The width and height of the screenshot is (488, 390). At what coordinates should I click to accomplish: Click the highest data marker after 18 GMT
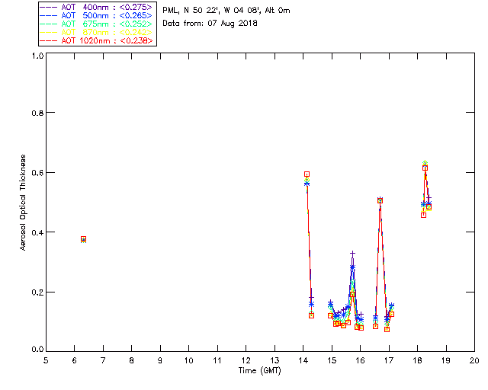[x=425, y=165]
